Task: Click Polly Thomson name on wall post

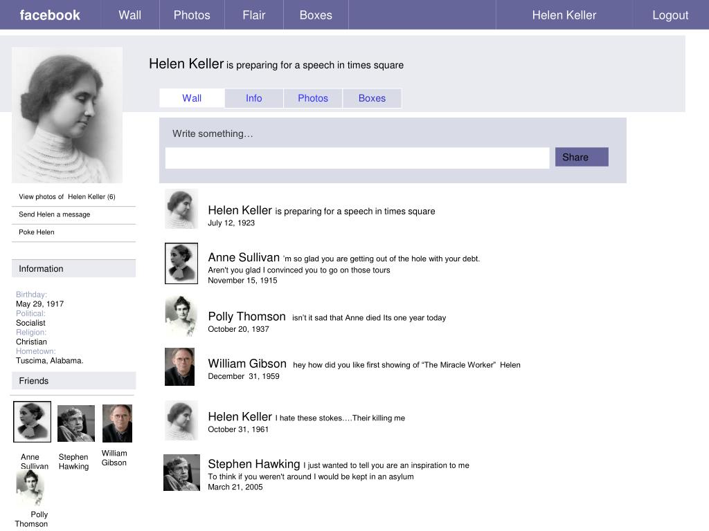Action: coord(246,317)
